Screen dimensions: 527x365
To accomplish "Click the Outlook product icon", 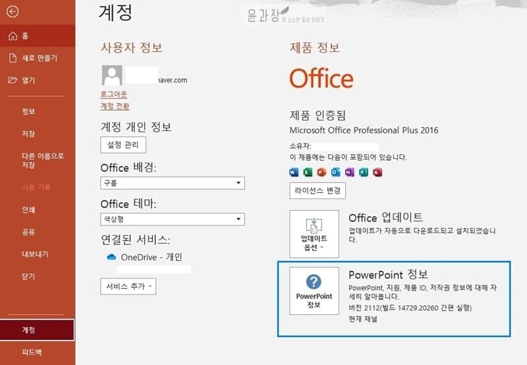I will click(335, 173).
